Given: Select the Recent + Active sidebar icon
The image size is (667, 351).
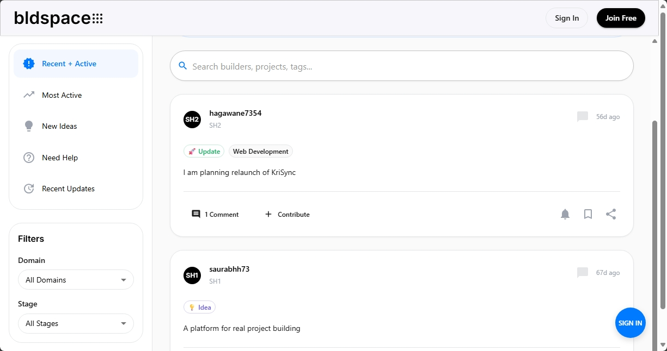Looking at the screenshot, I should click(28, 63).
